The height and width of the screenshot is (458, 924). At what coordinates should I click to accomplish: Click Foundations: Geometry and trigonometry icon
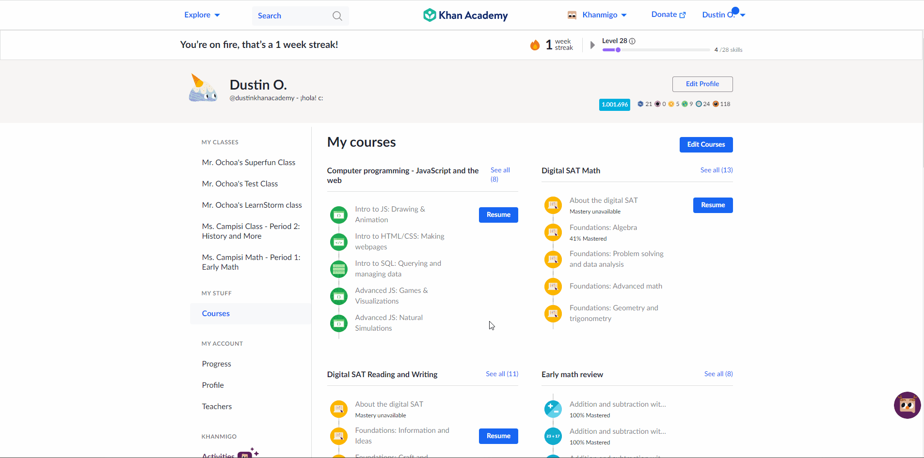pos(553,314)
